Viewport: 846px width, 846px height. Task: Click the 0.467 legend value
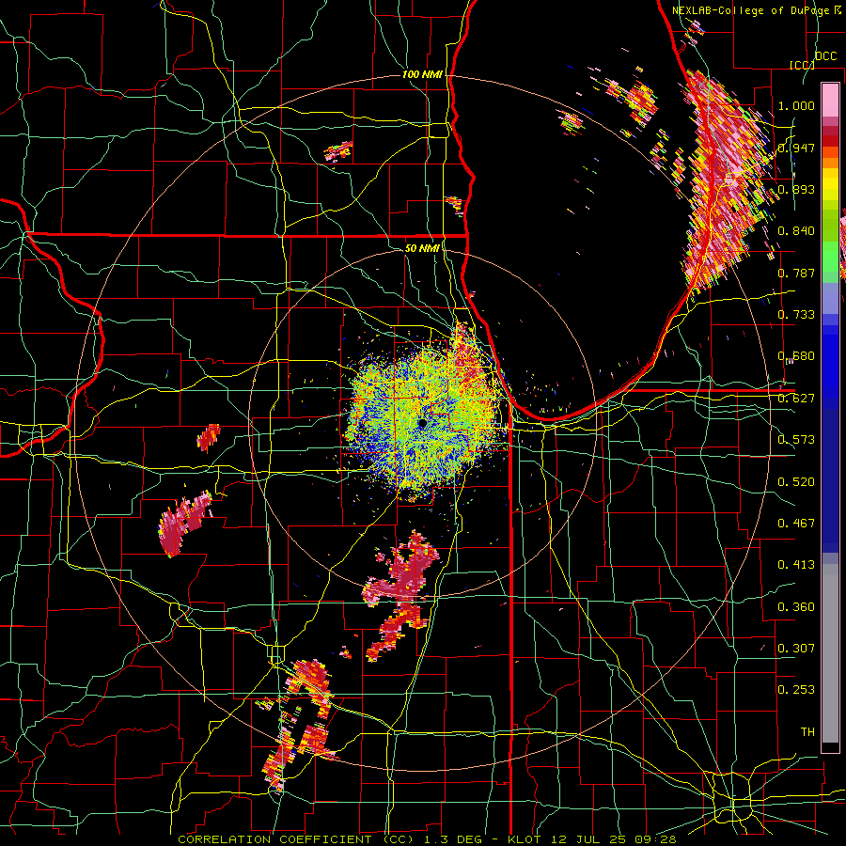click(796, 524)
